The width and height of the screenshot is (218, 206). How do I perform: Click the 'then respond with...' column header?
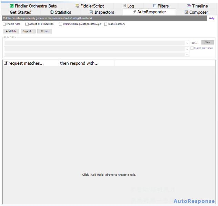click(87, 63)
